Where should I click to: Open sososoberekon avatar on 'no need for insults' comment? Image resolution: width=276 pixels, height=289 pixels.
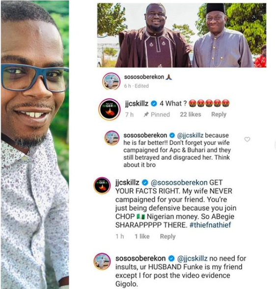(102, 261)
